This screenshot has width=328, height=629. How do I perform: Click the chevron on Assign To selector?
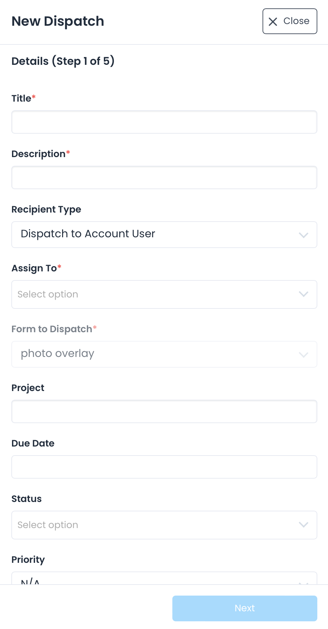tap(304, 294)
